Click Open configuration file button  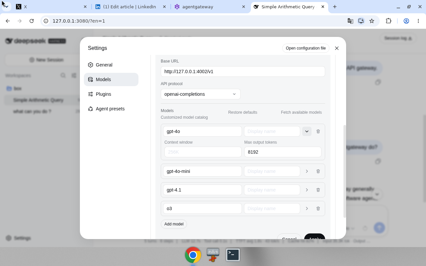(x=306, y=48)
